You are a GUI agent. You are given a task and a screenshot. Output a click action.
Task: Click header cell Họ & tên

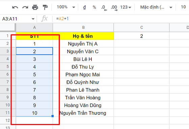tap(83, 36)
